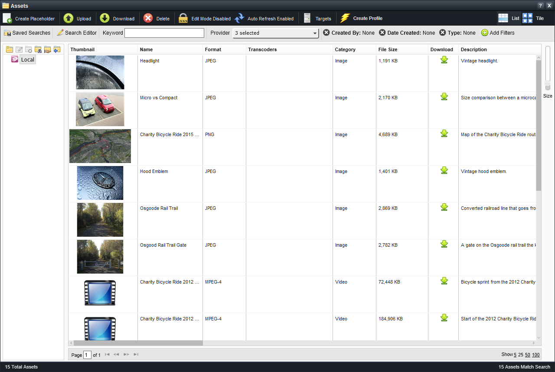Open the Targets panel
The height and width of the screenshot is (372, 555).
[x=317, y=18]
